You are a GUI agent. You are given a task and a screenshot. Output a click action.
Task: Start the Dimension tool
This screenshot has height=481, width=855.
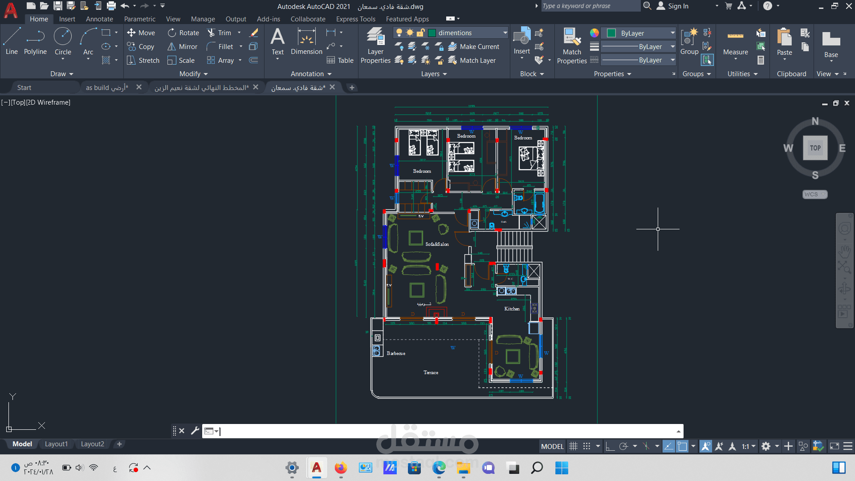click(306, 41)
